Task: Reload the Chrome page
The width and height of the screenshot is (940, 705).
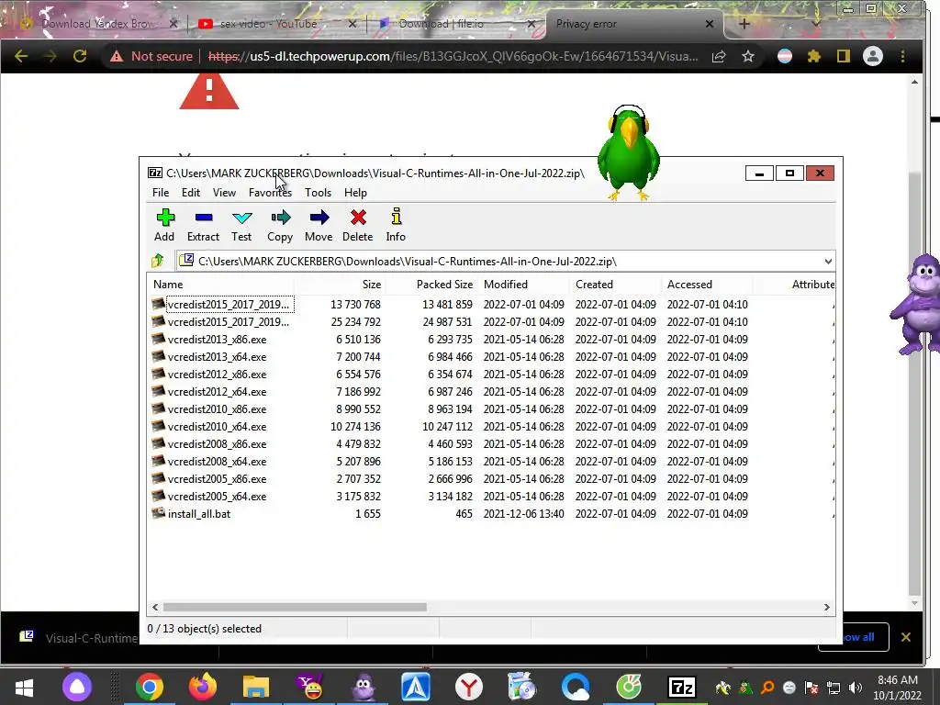Action: 80,56
